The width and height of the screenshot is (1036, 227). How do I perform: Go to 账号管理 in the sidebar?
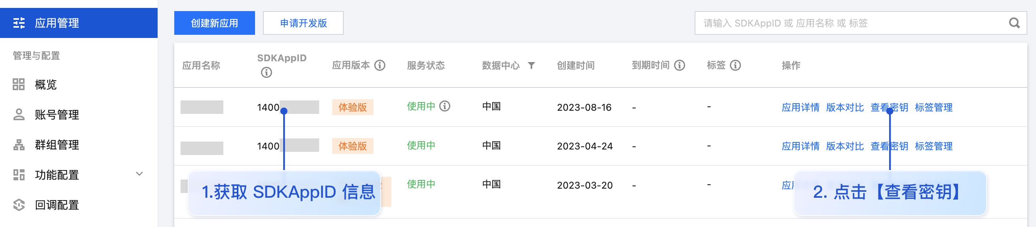(56, 115)
